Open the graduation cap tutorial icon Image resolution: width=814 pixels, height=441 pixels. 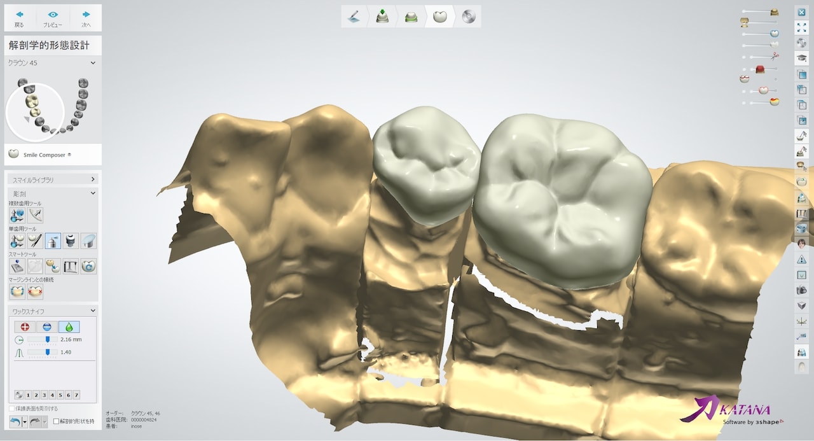pos(801,58)
